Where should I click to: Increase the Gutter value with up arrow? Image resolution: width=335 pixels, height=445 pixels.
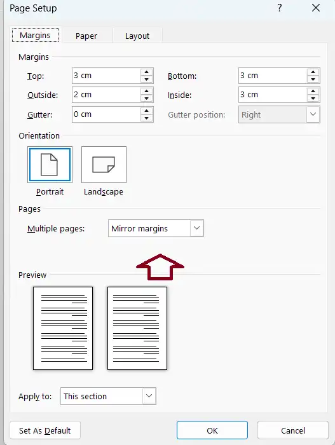tap(146, 111)
